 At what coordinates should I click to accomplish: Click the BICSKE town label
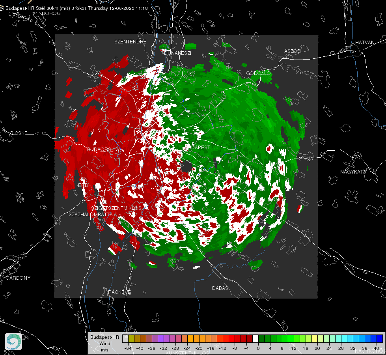[x=19, y=133]
